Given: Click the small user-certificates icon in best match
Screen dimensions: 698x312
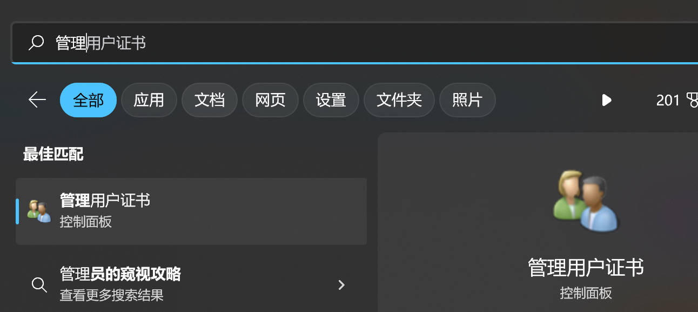Looking at the screenshot, I should point(39,211).
